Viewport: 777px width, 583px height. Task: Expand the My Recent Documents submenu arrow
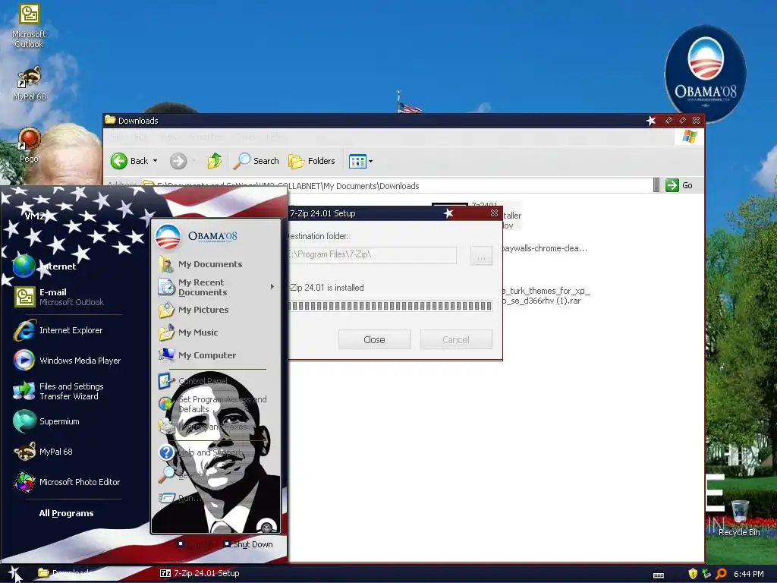point(272,286)
